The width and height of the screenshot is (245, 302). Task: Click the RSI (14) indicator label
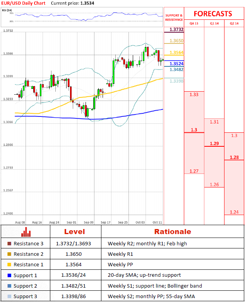[7, 10]
